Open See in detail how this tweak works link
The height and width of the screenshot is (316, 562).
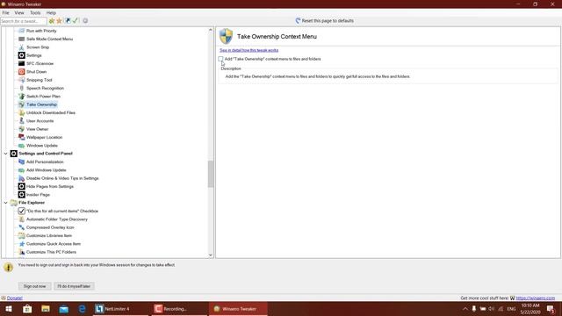pyautogui.click(x=249, y=50)
